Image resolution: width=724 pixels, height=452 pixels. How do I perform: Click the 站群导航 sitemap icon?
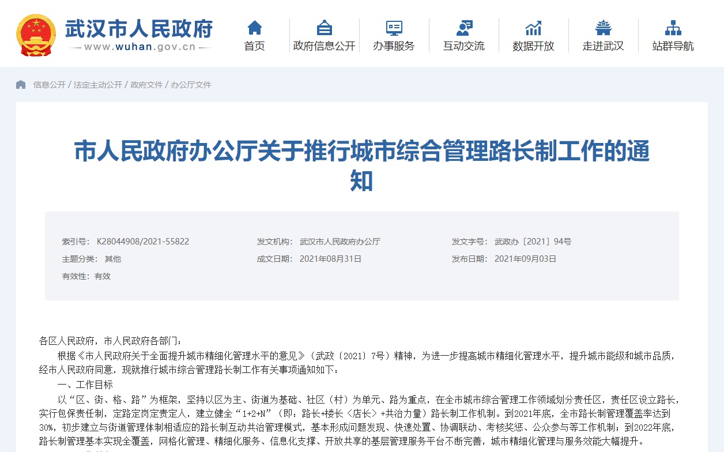tap(673, 27)
